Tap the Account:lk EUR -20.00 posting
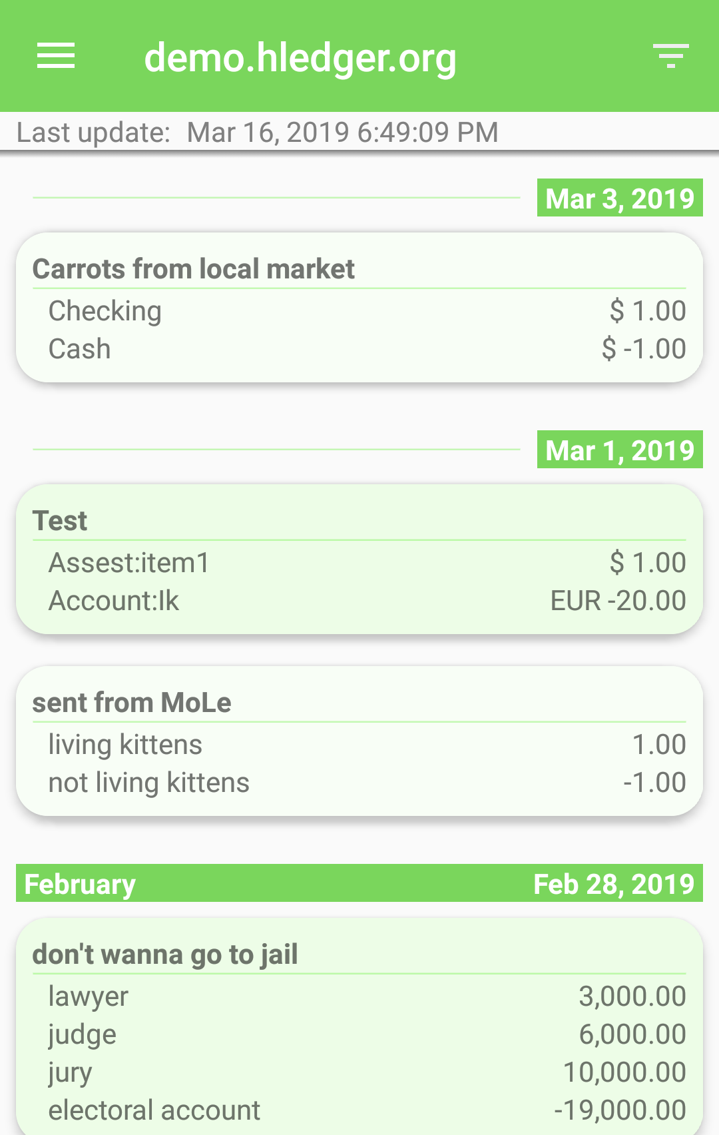Screen dimensions: 719x1135 (x=359, y=601)
